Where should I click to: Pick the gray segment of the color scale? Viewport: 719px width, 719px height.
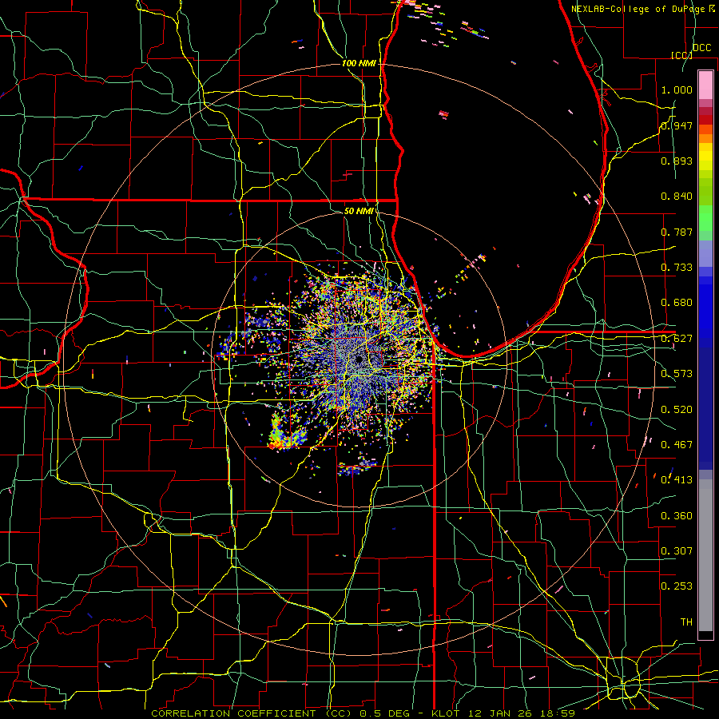click(x=705, y=555)
